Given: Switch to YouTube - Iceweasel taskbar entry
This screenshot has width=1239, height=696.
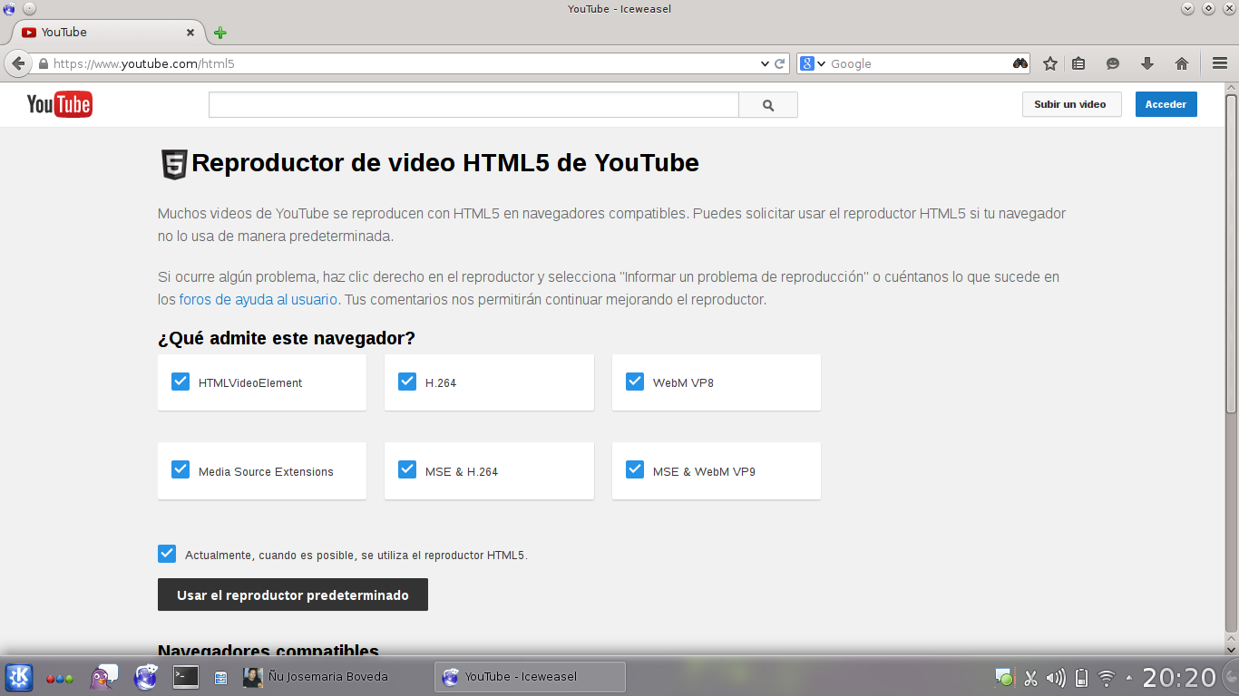Looking at the screenshot, I should tap(530, 677).
